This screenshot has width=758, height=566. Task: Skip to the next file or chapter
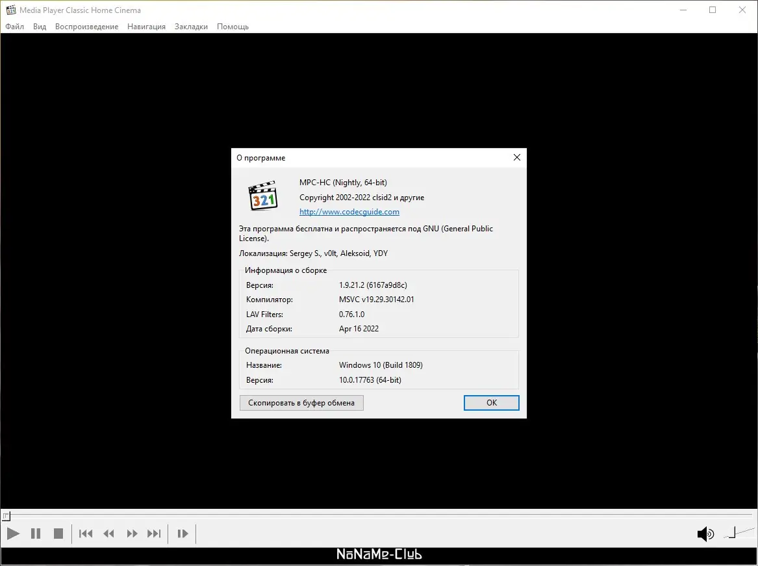point(154,534)
